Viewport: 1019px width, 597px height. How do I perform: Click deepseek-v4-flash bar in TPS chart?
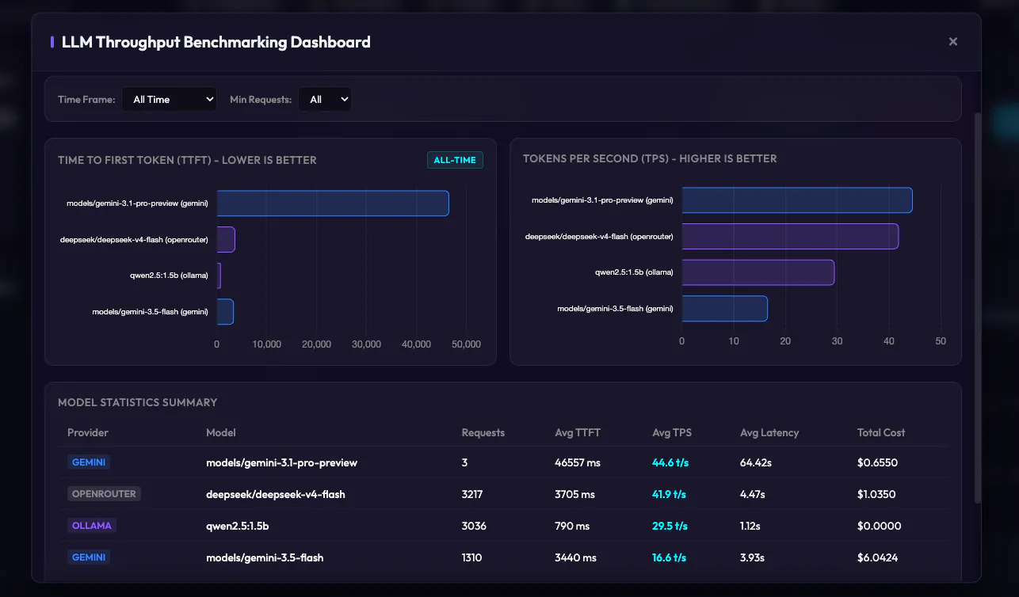(790, 236)
